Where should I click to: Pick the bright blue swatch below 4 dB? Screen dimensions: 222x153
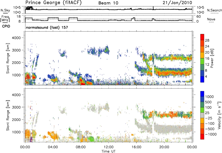(x=202, y=79)
